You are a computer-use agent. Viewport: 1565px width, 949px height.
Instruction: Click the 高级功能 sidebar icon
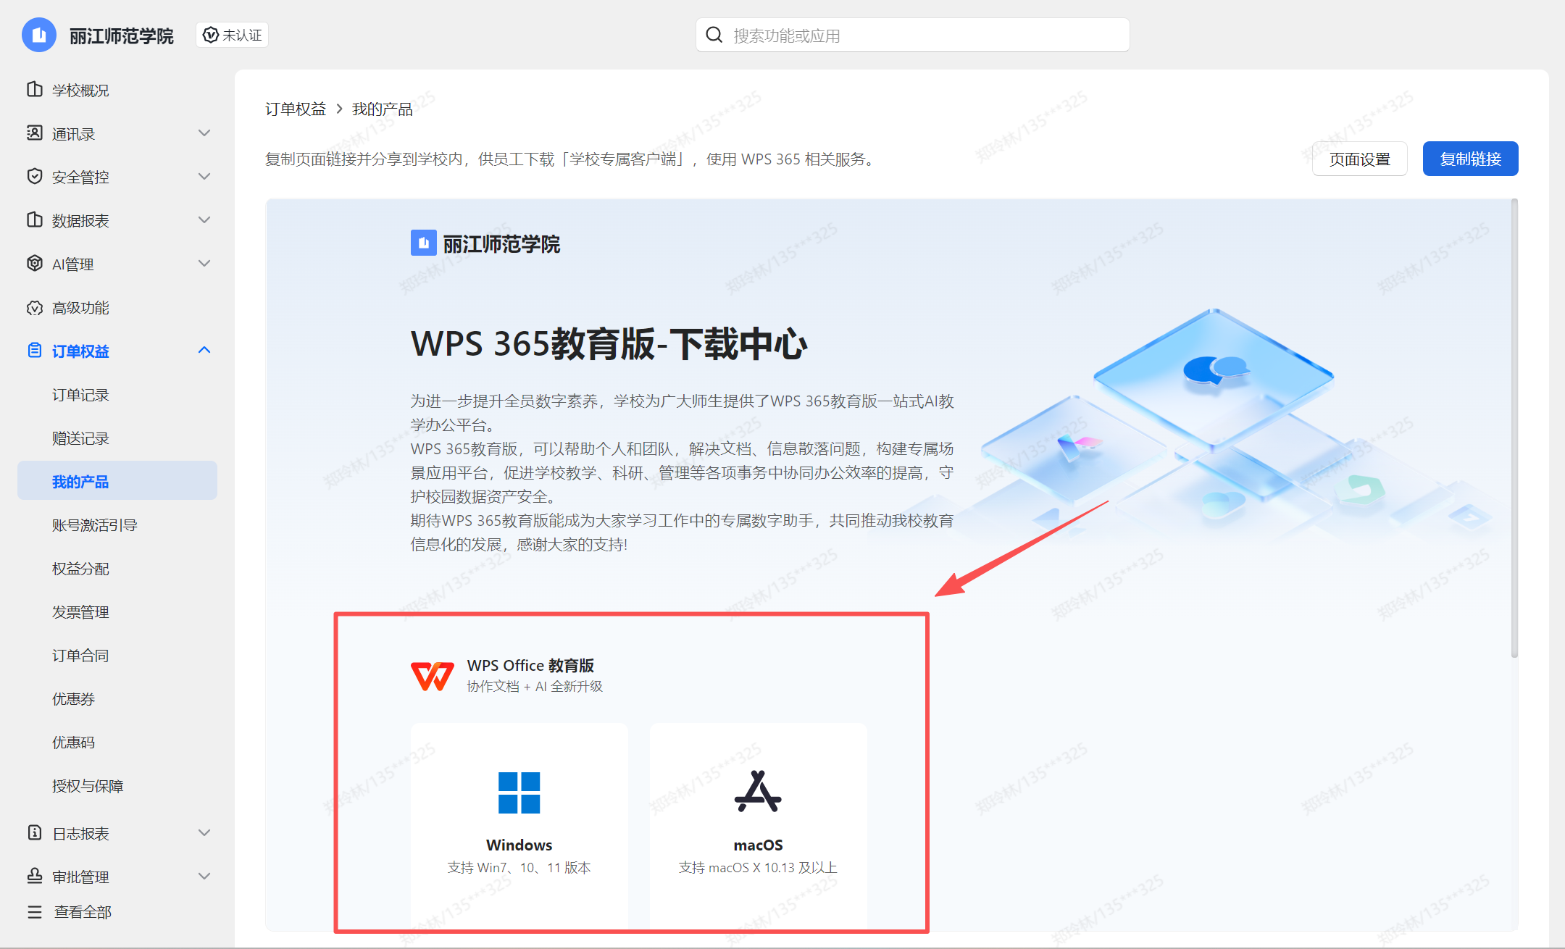pyautogui.click(x=34, y=308)
